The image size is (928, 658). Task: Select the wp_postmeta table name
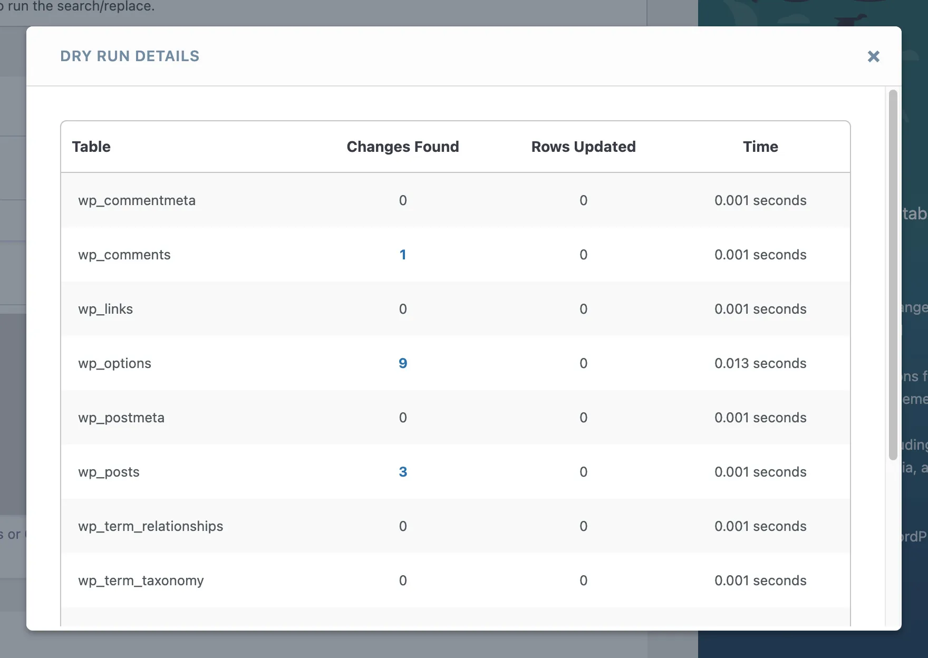click(121, 418)
